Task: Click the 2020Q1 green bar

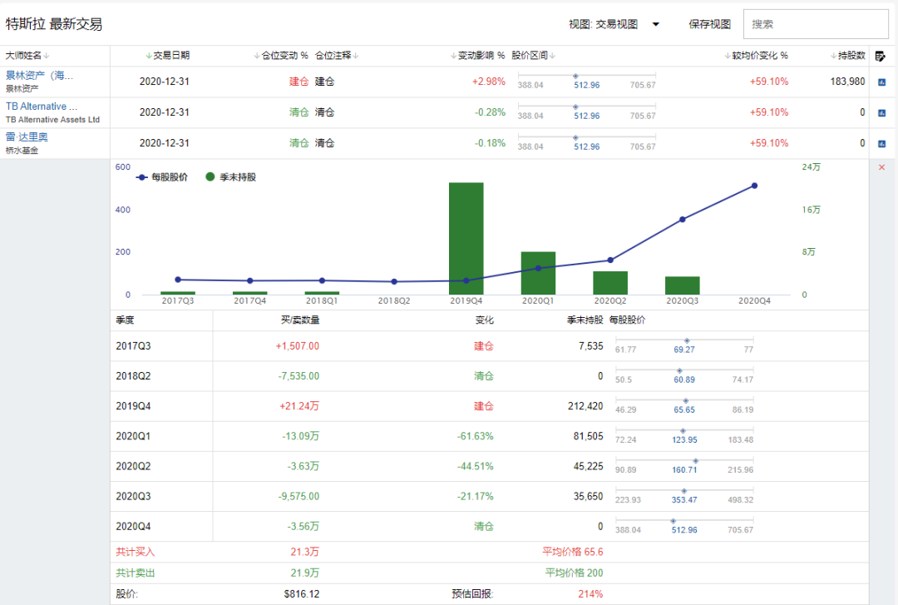Action: click(538, 273)
